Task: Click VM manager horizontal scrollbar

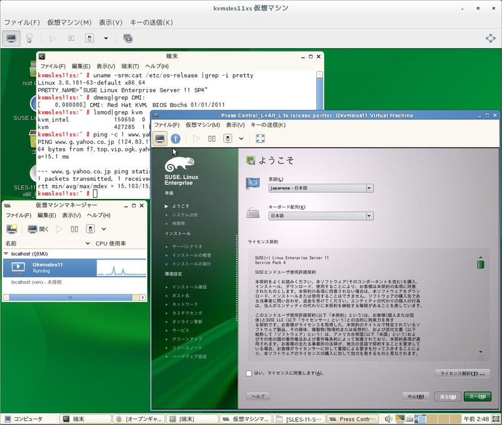Action: pos(70,298)
